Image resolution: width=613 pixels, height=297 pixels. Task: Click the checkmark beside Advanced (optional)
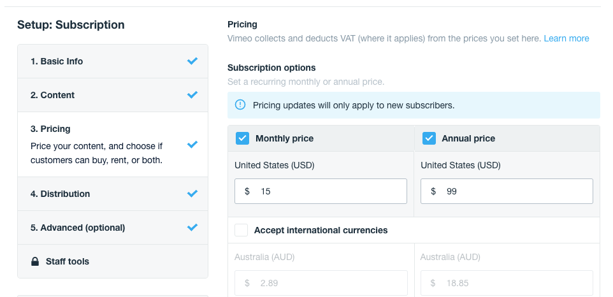(x=192, y=228)
